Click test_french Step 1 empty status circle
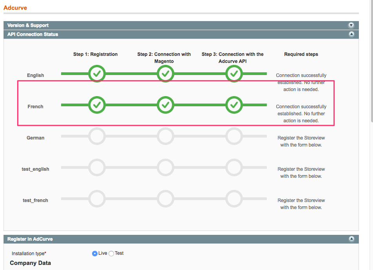This screenshot has height=270, width=373. (97, 199)
